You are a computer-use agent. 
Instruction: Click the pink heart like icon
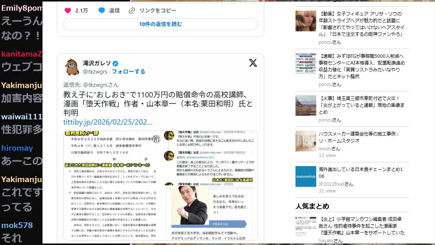68,11
